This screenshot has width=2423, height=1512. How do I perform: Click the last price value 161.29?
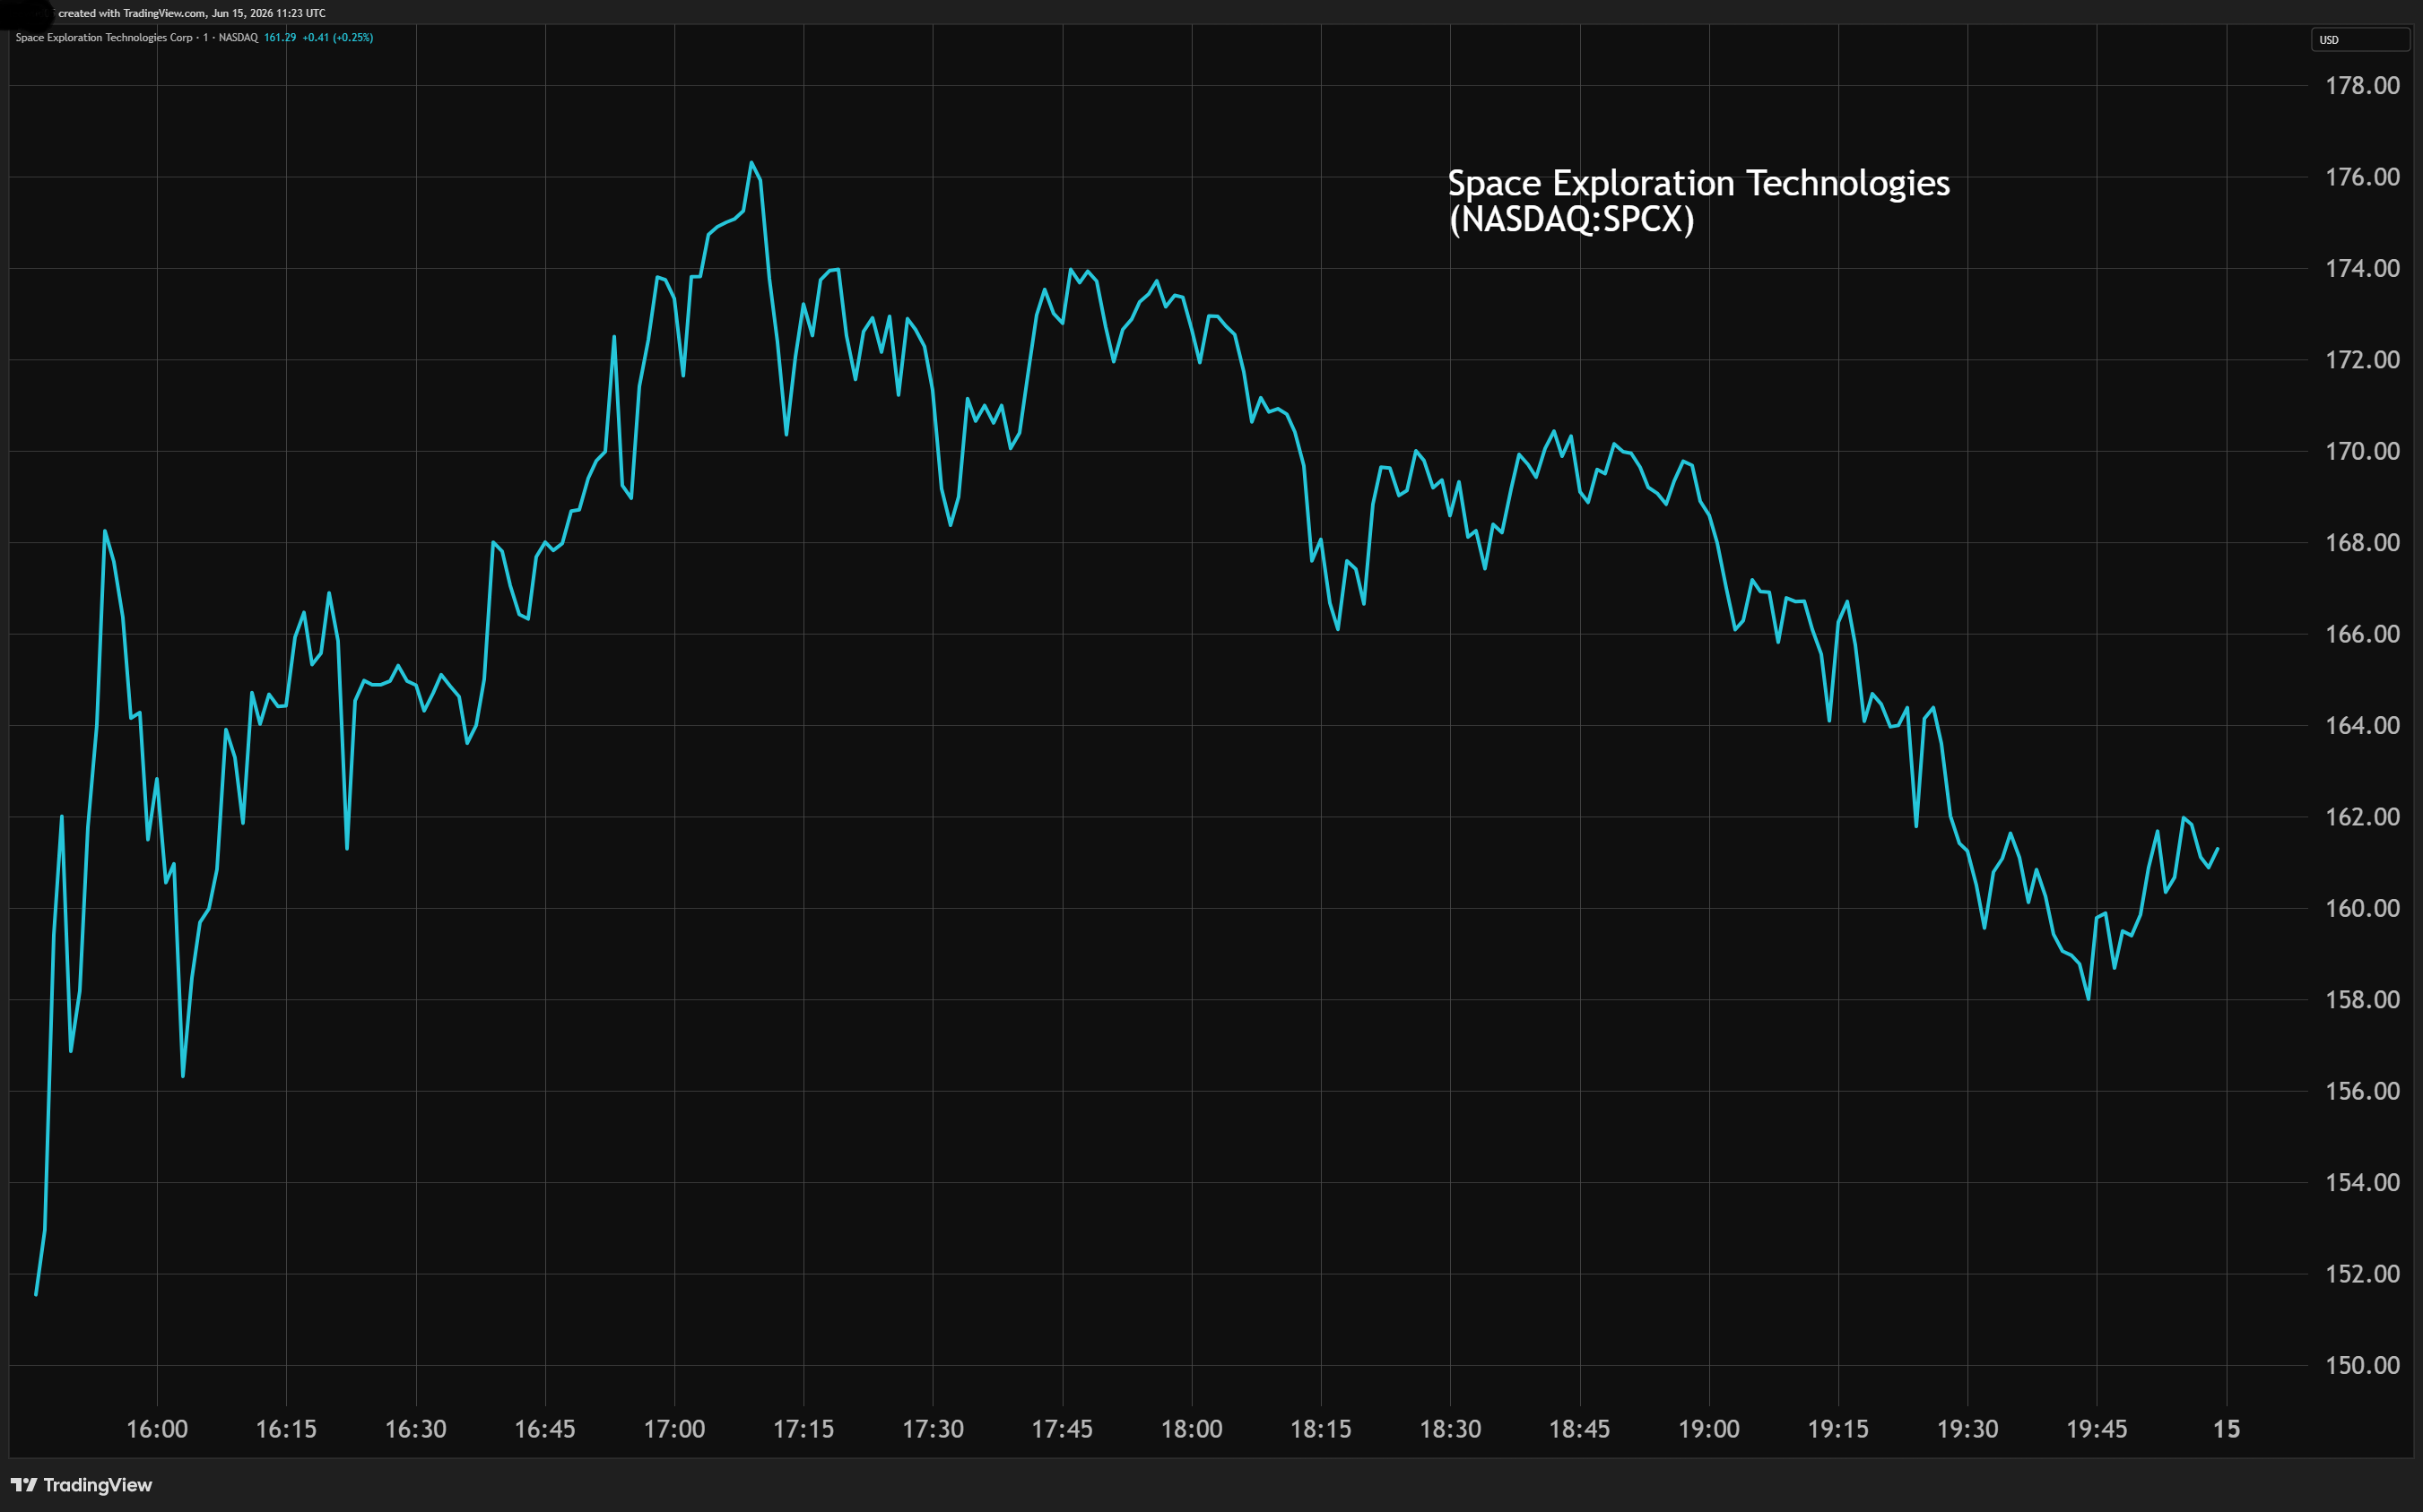[x=280, y=38]
